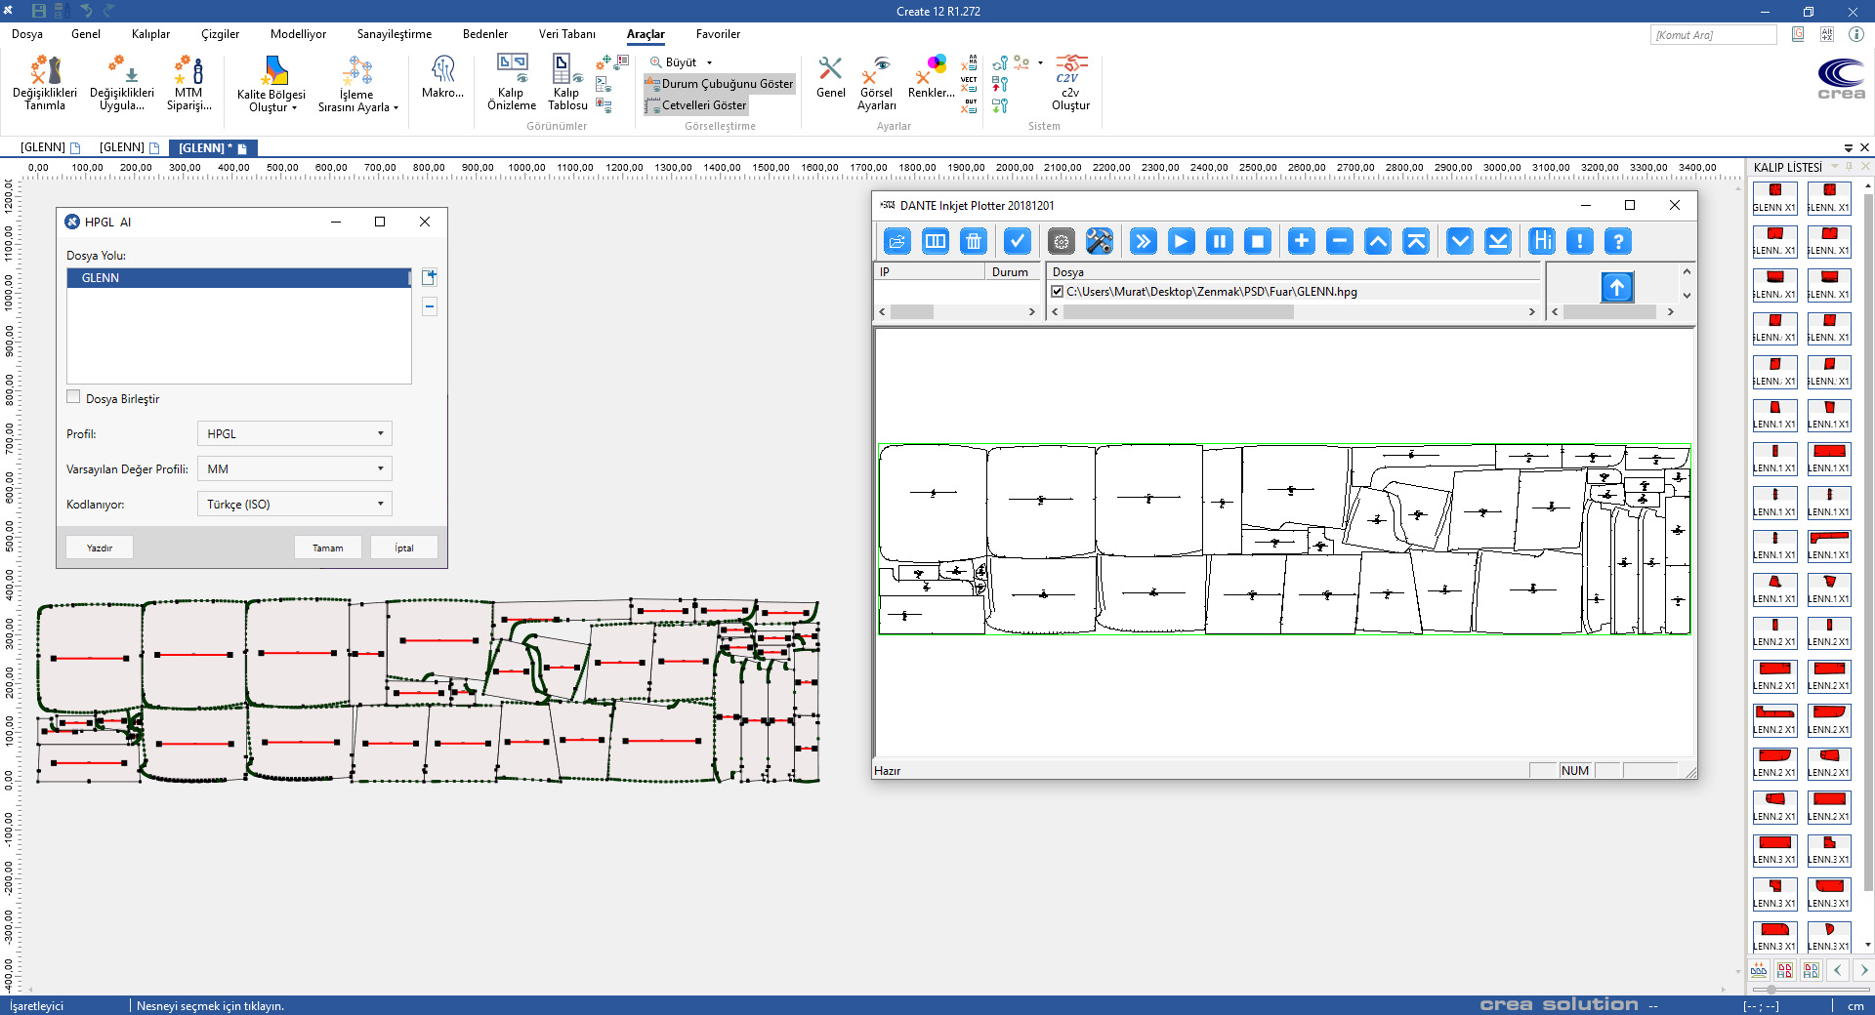Expand the Kodlanıyor Türkçe (ISO) dropdown
1875x1015 pixels.
[294, 505]
